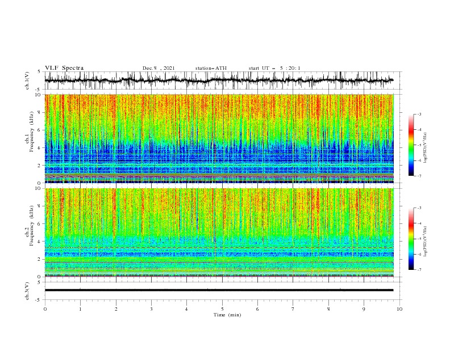Click the "start UT = 5:20:1" text
Image resolution: width=450 pixels, height=347 pixels.
point(274,68)
